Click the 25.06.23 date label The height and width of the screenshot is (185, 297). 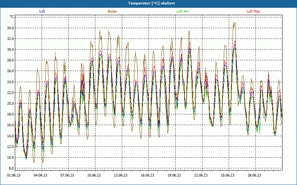[x=228, y=175]
